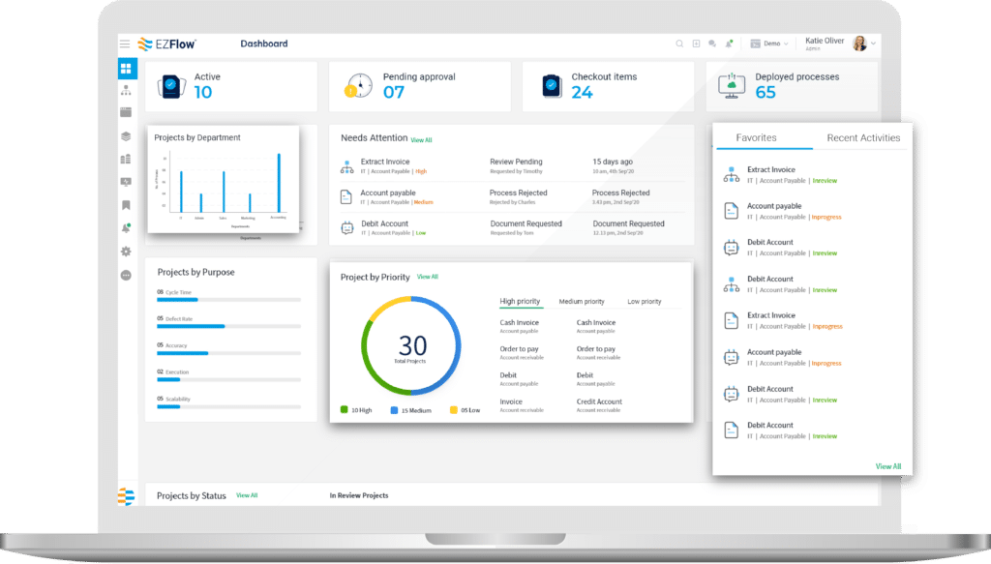Open the monitor activity icon in the sidebar
This screenshot has height=564, width=991.
(126, 182)
